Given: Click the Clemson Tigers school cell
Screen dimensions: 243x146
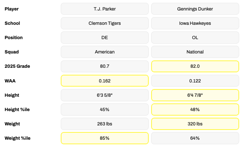Looking at the screenshot, I should pos(104,23).
